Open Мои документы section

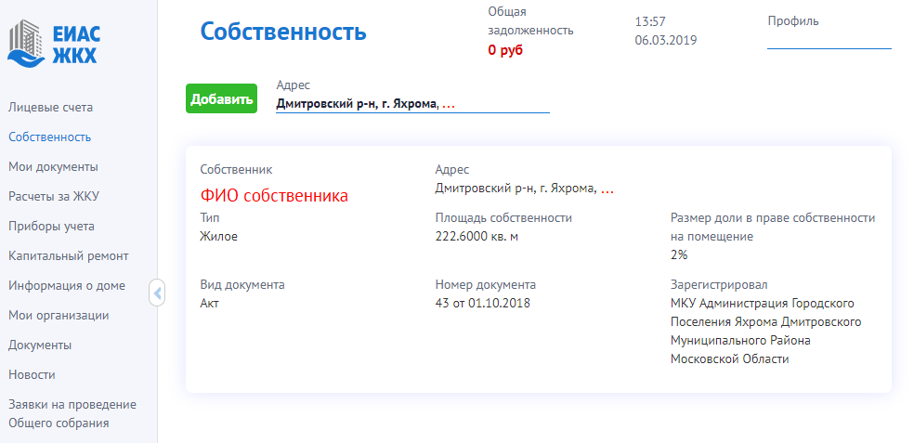point(53,167)
